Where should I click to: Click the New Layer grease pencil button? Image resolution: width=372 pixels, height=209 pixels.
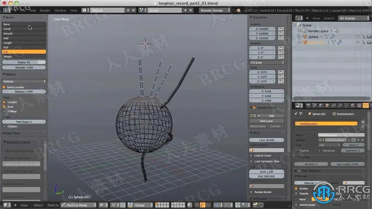(x=267, y=121)
